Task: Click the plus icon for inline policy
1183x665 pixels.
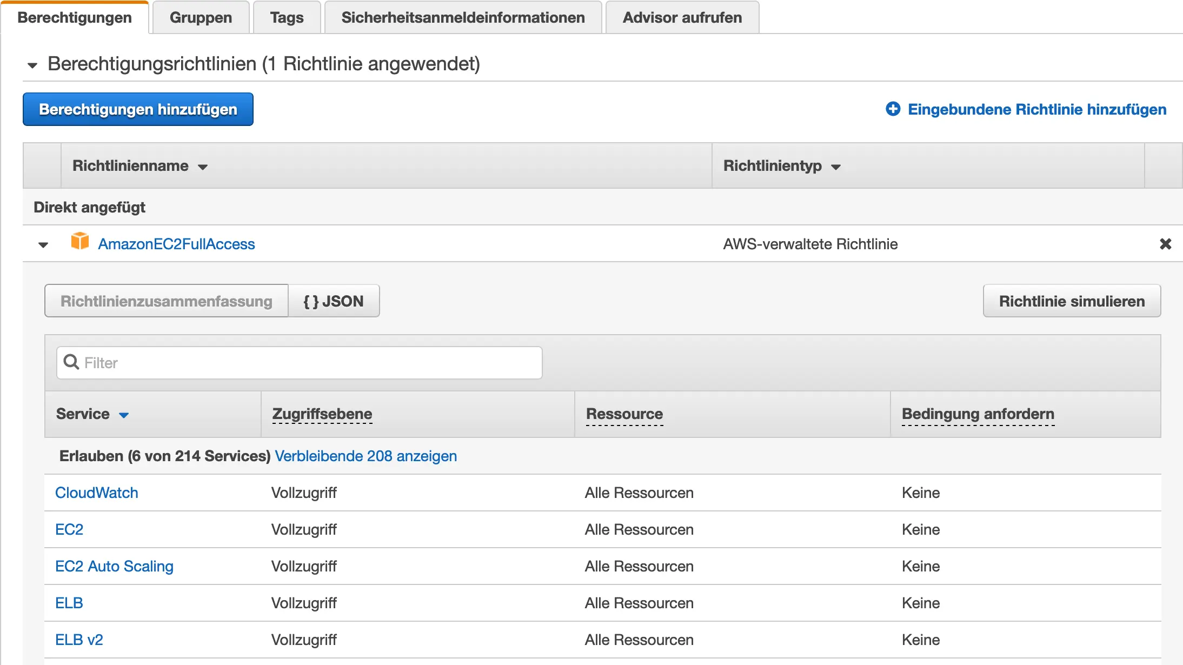Action: (x=893, y=109)
